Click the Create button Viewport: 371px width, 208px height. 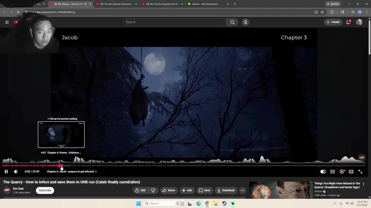[333, 22]
